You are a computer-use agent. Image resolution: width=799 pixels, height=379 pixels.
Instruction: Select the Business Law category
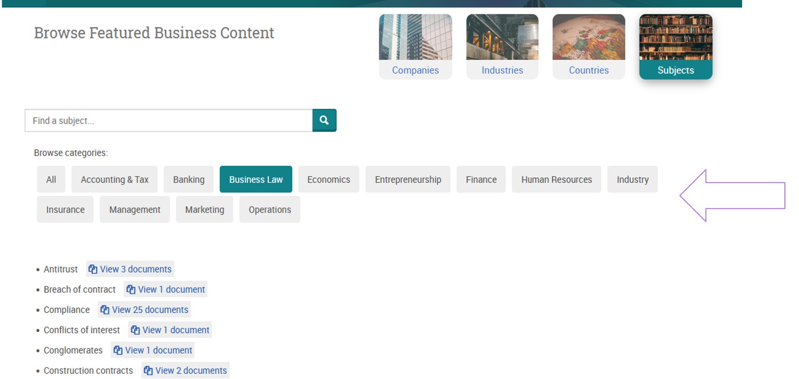[x=256, y=179]
